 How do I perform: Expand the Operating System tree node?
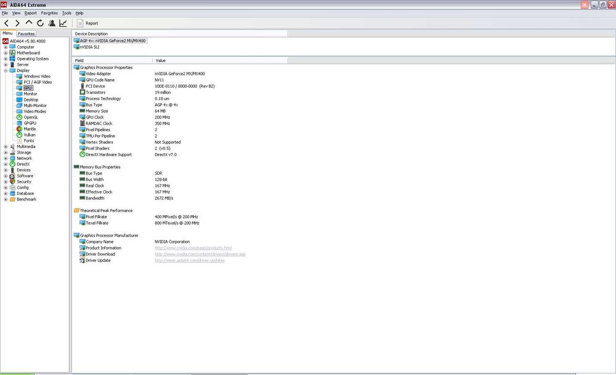[x=6, y=59]
